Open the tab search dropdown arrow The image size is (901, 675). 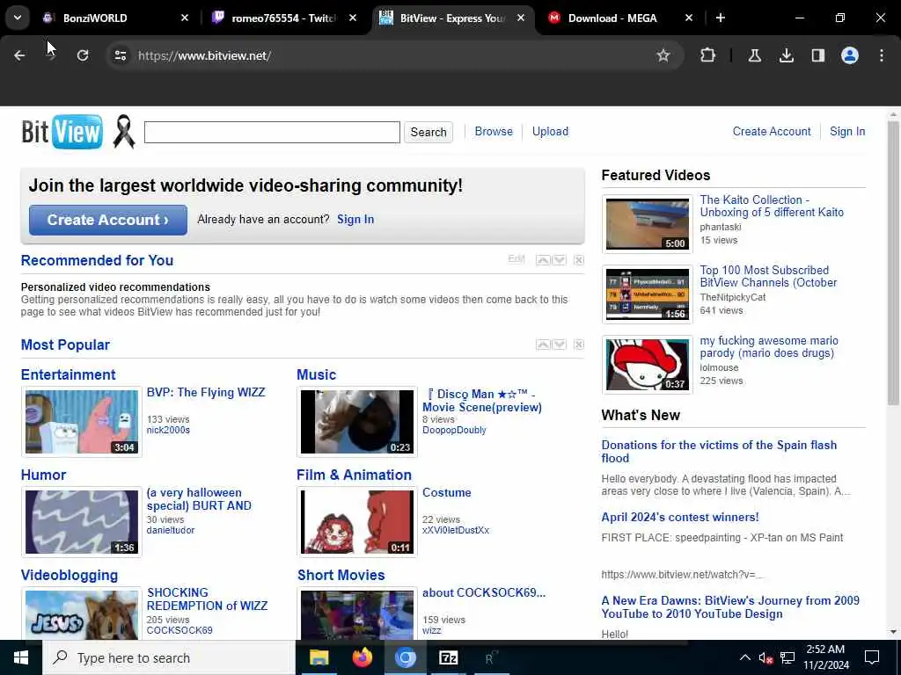(18, 18)
